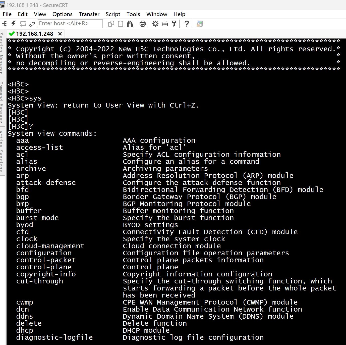
Task: Click the 'control-packet' command text
Action: [46, 260]
